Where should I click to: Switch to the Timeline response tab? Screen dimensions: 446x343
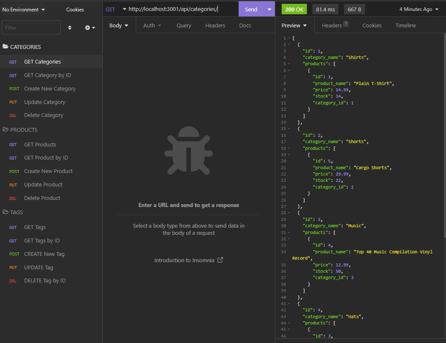[405, 25]
